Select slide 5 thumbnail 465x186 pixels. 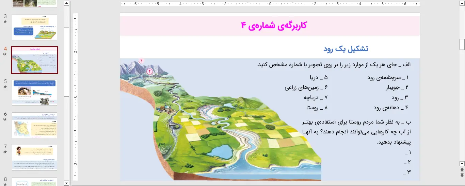point(35,93)
